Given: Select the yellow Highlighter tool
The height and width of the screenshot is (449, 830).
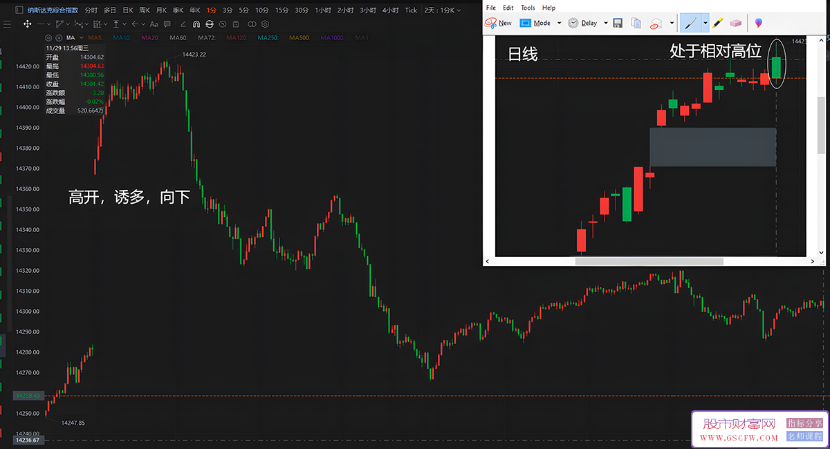Looking at the screenshot, I should (718, 23).
